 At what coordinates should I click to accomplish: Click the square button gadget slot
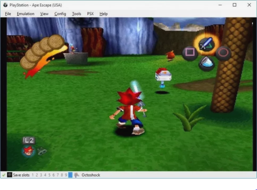point(190,53)
